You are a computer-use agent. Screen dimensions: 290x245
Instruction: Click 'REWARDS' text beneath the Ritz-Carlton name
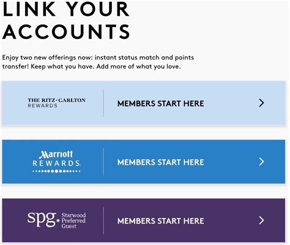click(x=42, y=105)
